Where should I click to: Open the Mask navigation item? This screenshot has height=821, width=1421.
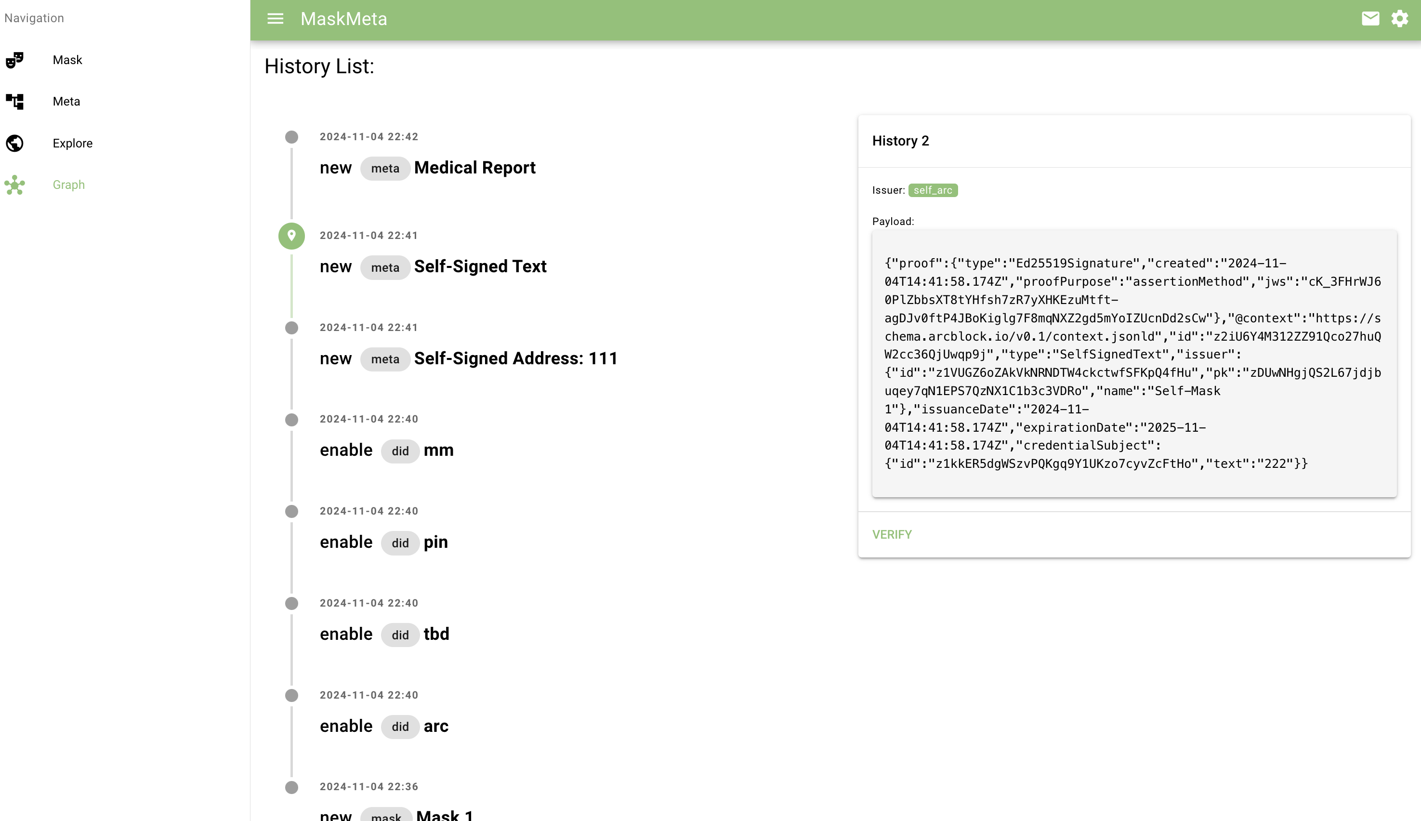tap(67, 60)
